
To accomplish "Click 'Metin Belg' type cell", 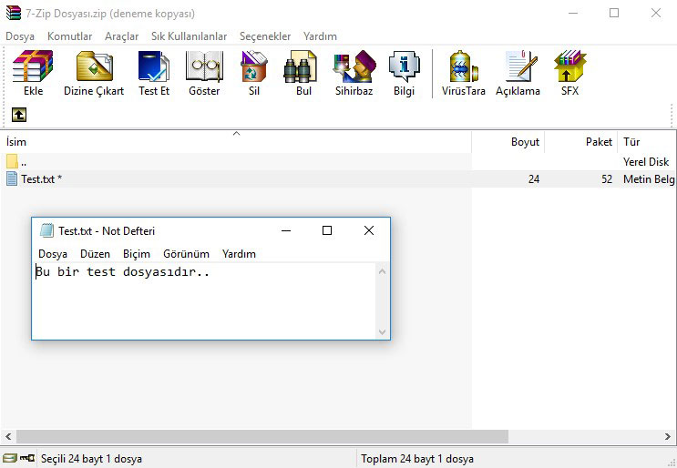I will (x=649, y=179).
